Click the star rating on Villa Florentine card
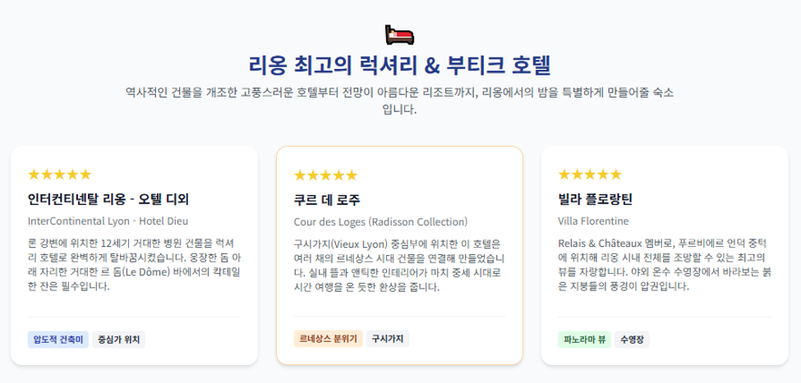Viewport: 801px width, 383px height. [590, 175]
